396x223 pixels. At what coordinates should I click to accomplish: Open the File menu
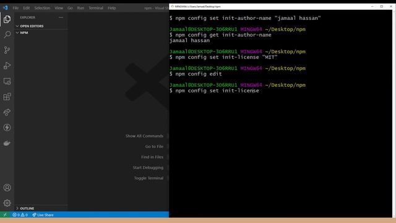15,8
